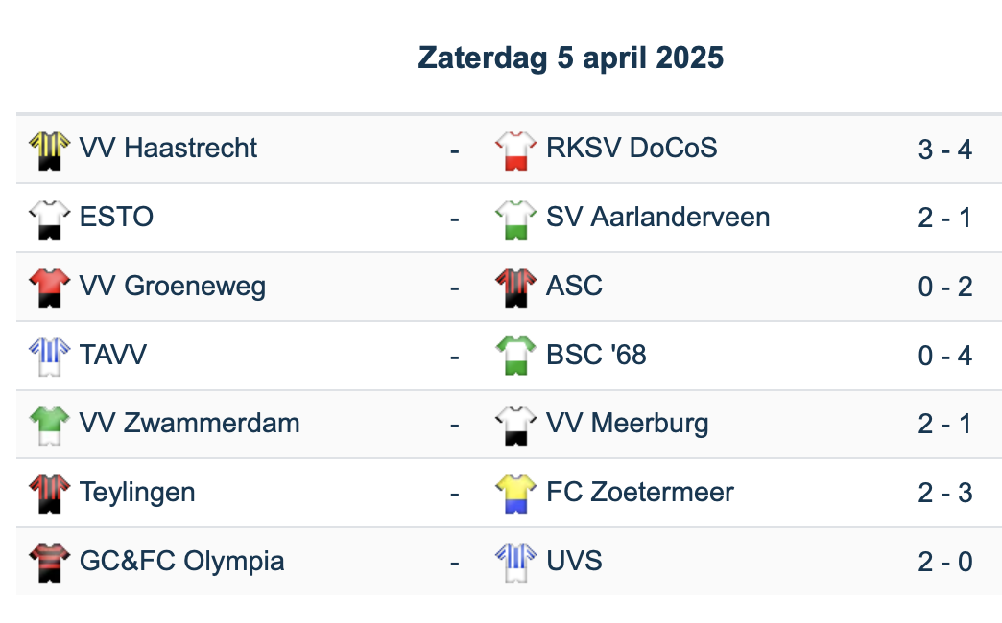Click the TAVV striped jersey icon
1002x623 pixels.
tap(49, 357)
